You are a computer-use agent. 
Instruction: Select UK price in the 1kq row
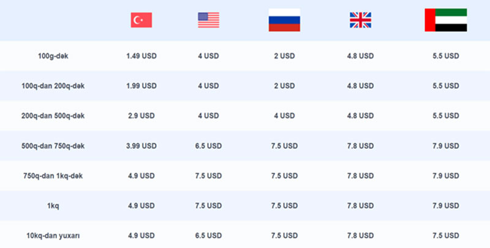tap(360, 206)
